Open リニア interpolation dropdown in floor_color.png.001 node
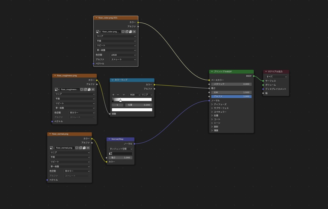The image size is (328, 209). [116, 36]
